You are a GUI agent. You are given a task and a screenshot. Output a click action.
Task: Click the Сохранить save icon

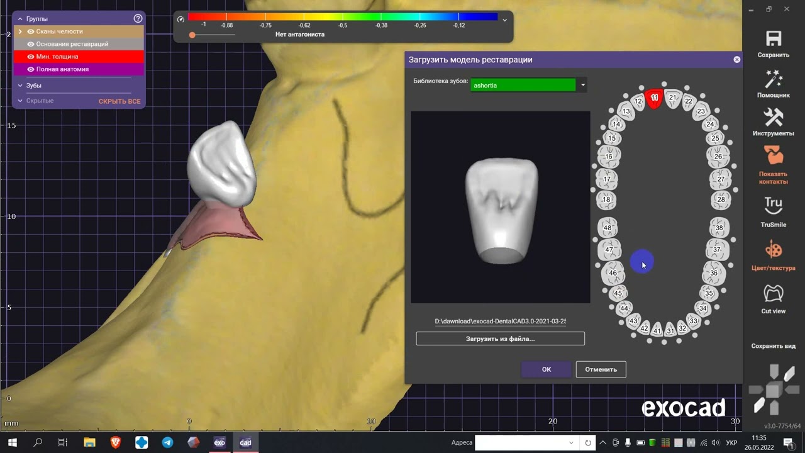coord(773,38)
